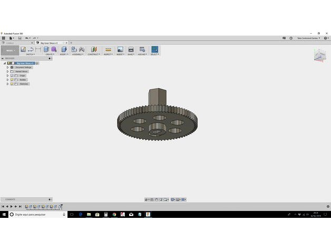Expand the Document Settings tree node
This screenshot has height=249, width=331.
(7, 68)
